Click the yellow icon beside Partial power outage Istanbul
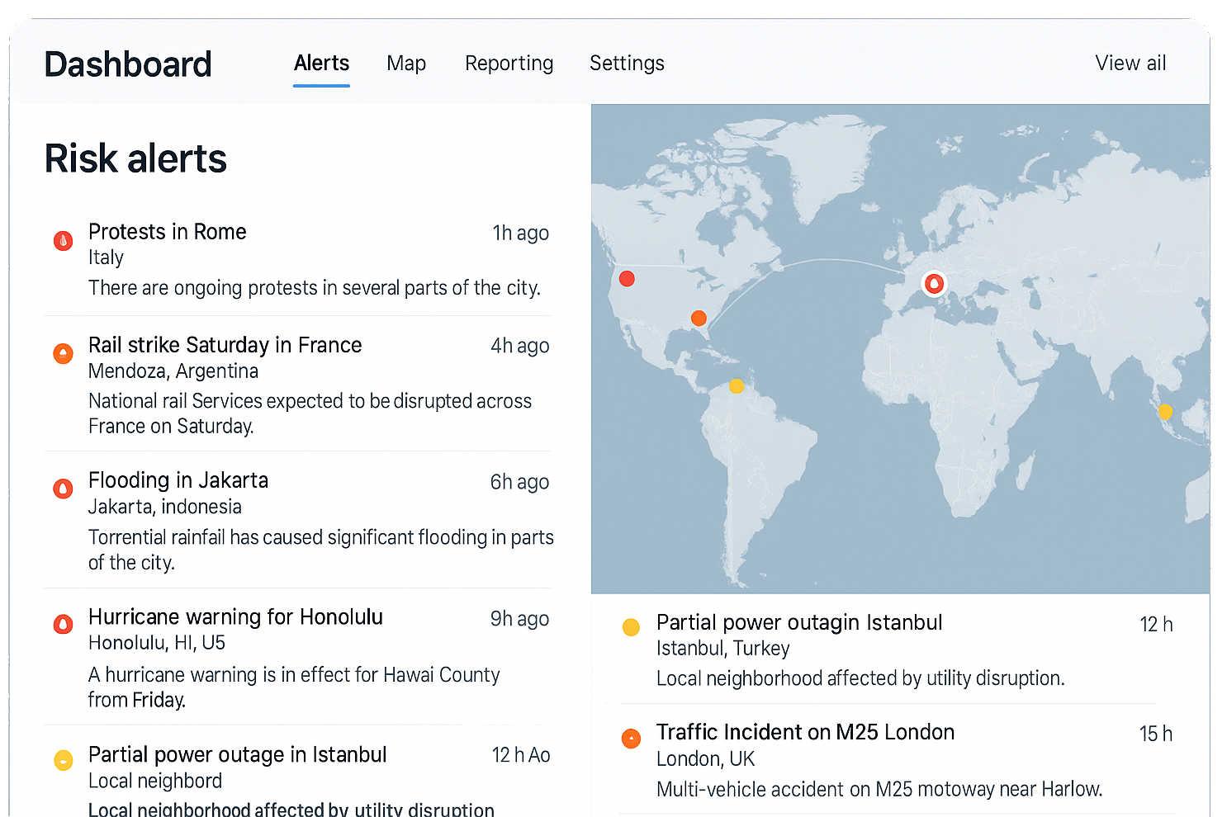1227x817 pixels. (x=631, y=627)
